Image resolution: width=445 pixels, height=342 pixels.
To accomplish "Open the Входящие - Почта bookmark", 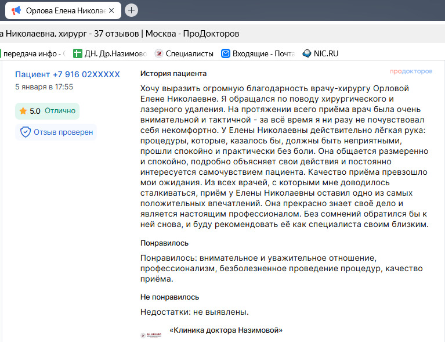I will (x=263, y=53).
